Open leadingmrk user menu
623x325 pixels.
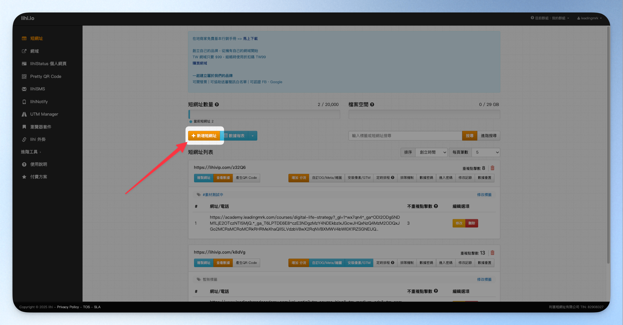tap(589, 18)
